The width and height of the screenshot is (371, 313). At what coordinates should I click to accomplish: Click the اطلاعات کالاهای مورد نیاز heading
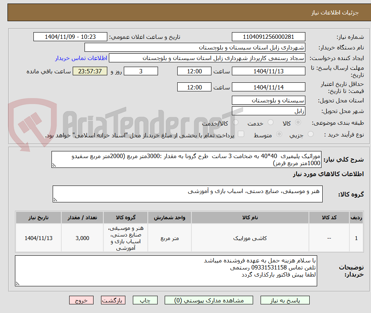pyautogui.click(x=328, y=174)
